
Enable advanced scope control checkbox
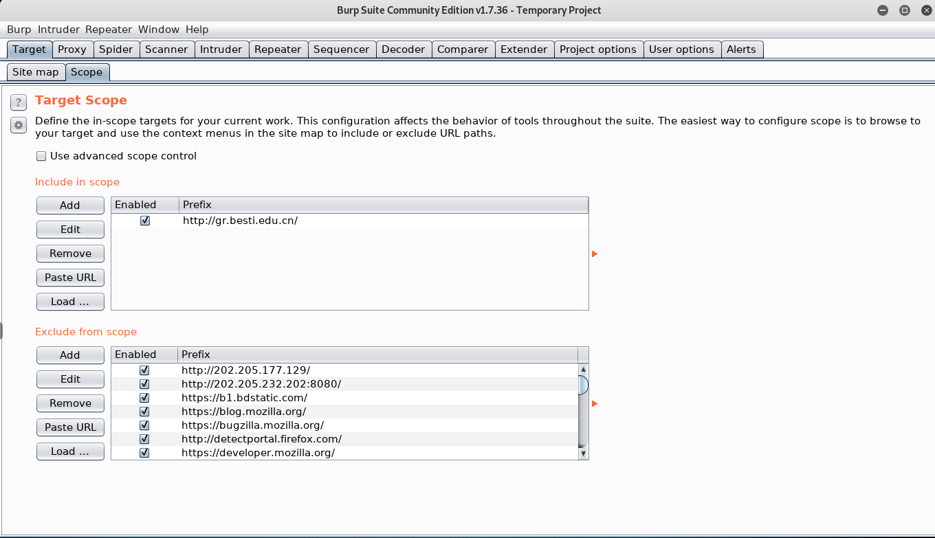tap(41, 156)
